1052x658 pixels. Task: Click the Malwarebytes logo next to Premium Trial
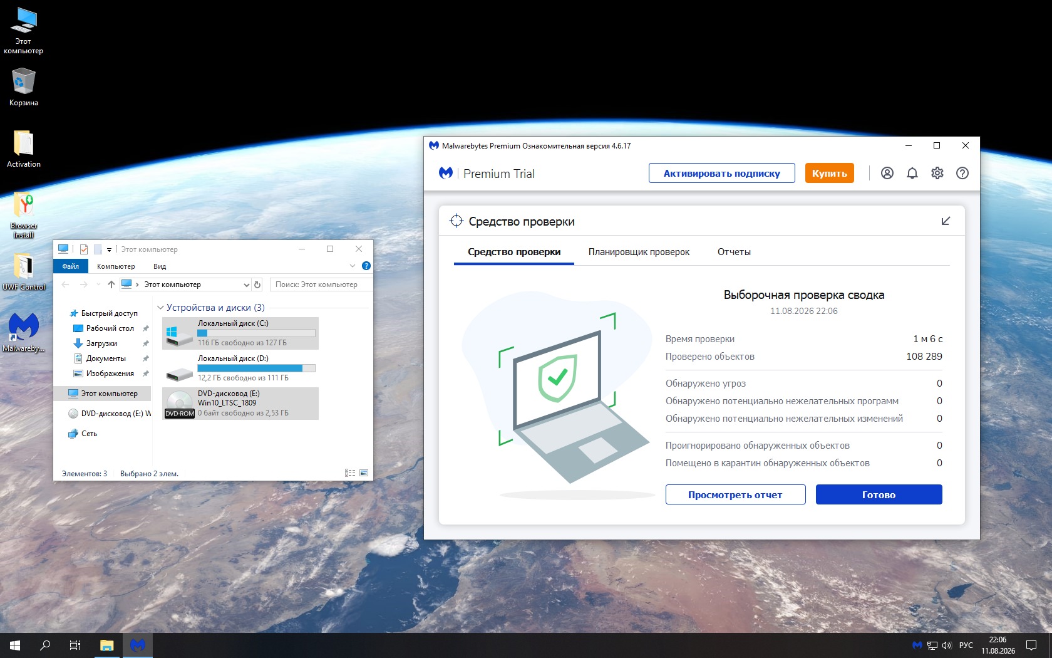pos(446,173)
